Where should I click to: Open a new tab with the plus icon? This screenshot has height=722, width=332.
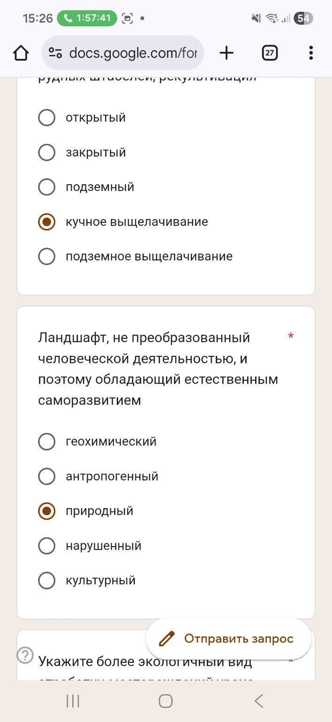(x=226, y=53)
